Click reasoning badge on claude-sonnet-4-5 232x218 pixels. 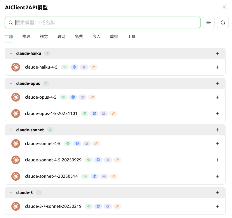pyautogui.click(x=87, y=144)
